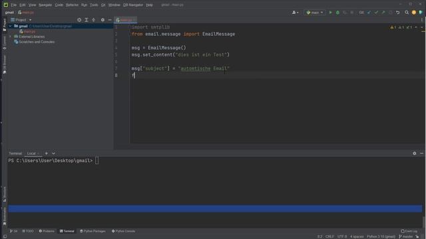
Task: Open the Refactor menu
Action: coord(72,5)
